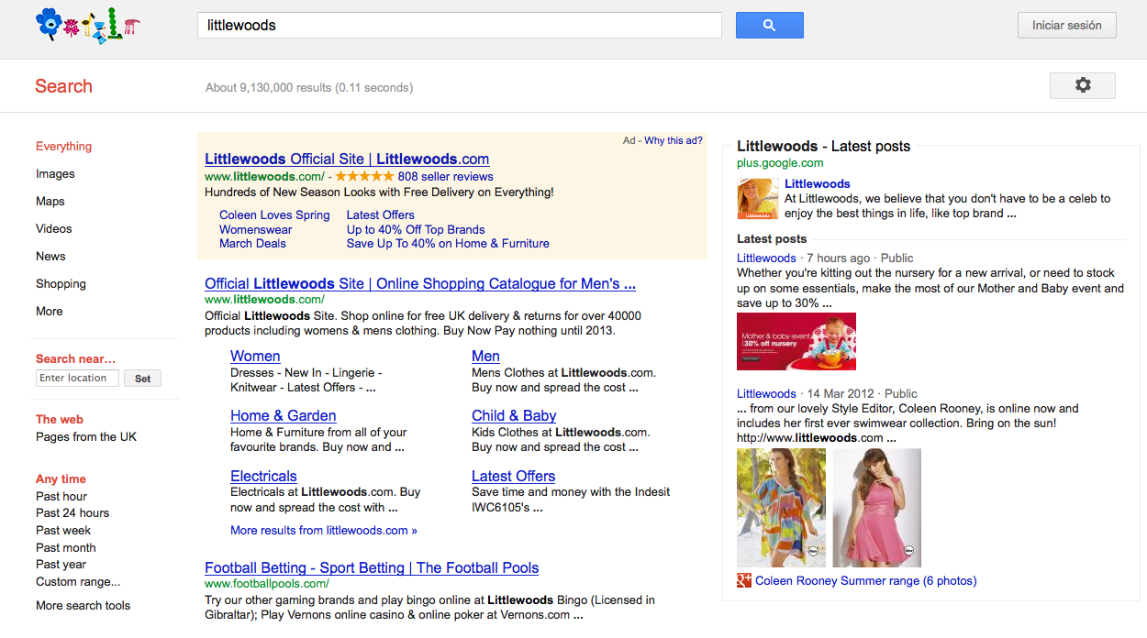Filter results to Past week
Viewport: 1147px width, 638px height.
pyautogui.click(x=63, y=530)
